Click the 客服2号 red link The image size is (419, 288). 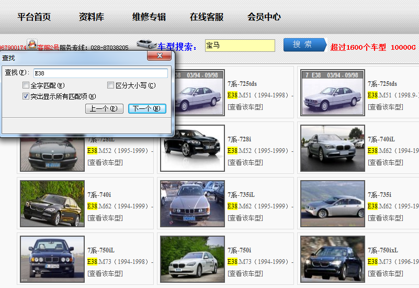(x=48, y=48)
